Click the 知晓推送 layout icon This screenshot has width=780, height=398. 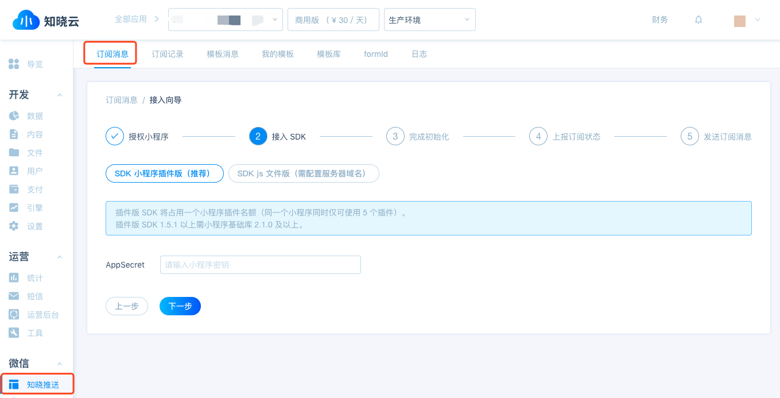click(x=14, y=385)
